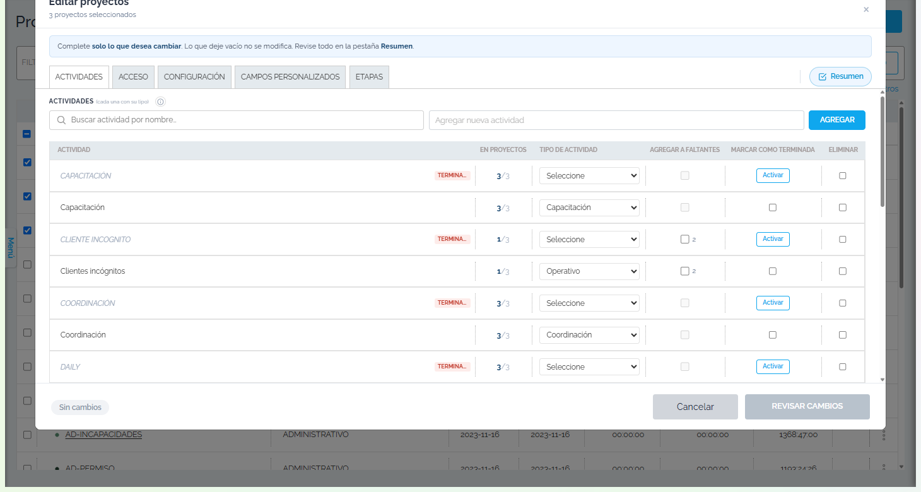921x492 pixels.
Task: Select the ACTIVIDADES tab
Action: [x=79, y=77]
